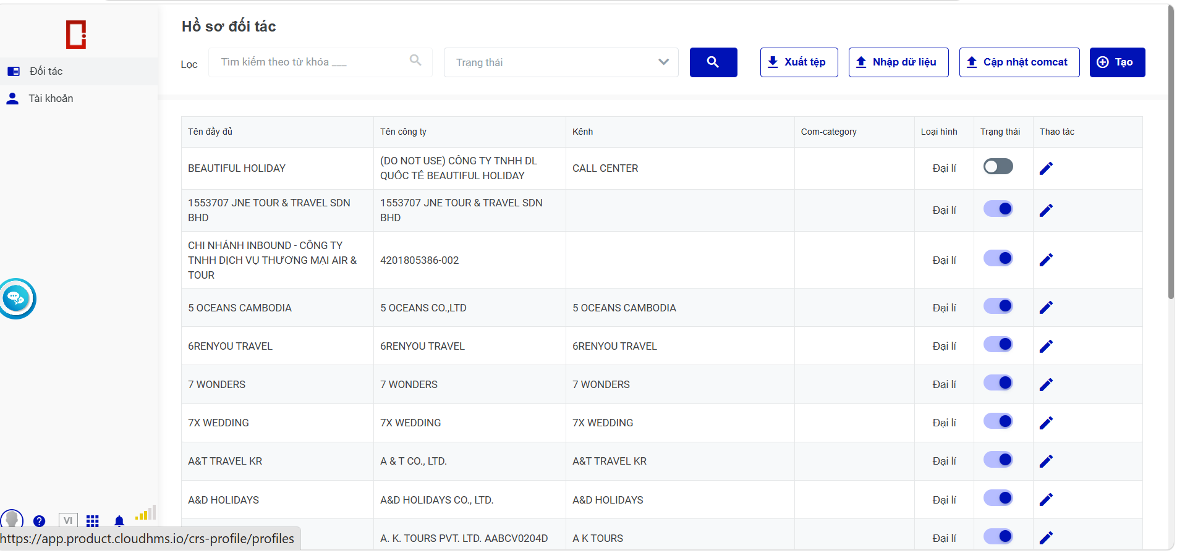The image size is (1177, 553).
Task: Toggle the A&T TRAVEL KR status switch
Action: (998, 459)
